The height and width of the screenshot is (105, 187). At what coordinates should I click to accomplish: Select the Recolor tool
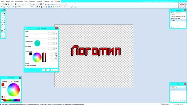pyautogui.click(x=4, y=30)
